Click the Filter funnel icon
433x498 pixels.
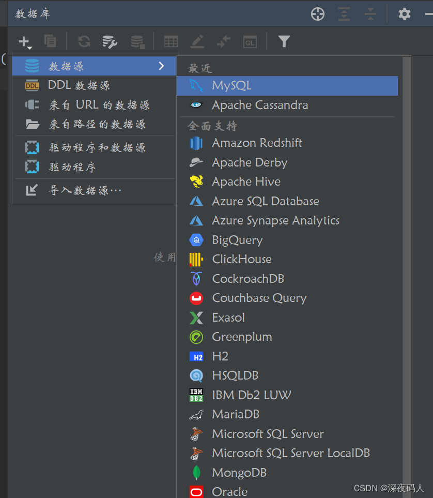(284, 41)
